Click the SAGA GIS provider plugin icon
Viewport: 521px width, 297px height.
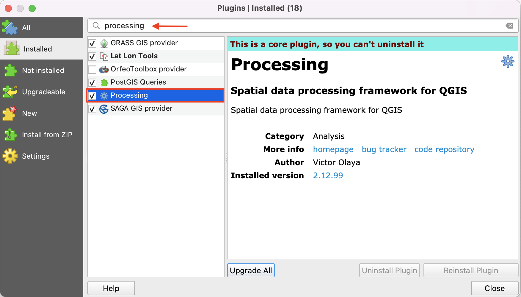[104, 109]
